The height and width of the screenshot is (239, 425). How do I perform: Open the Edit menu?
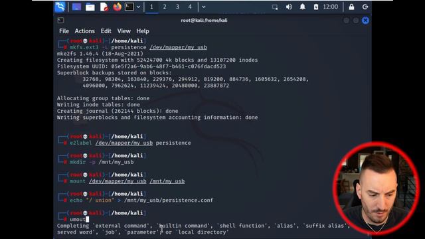point(106,31)
